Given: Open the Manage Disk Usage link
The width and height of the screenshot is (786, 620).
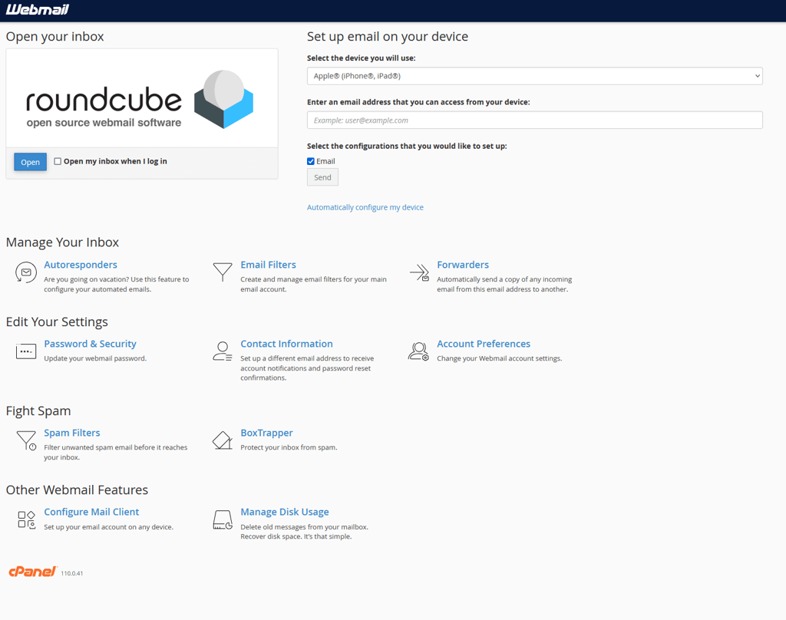Looking at the screenshot, I should [x=285, y=512].
